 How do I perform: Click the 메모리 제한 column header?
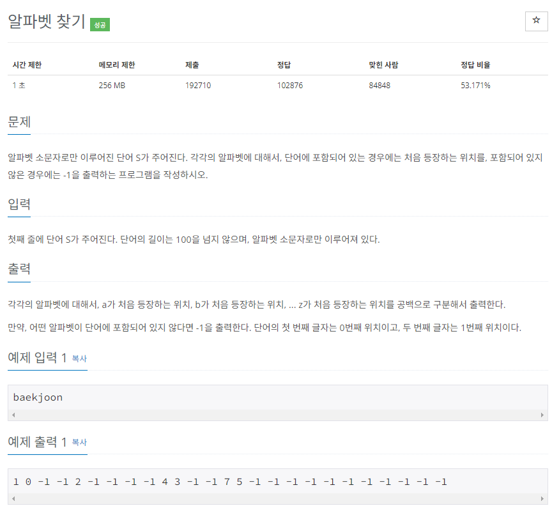117,65
